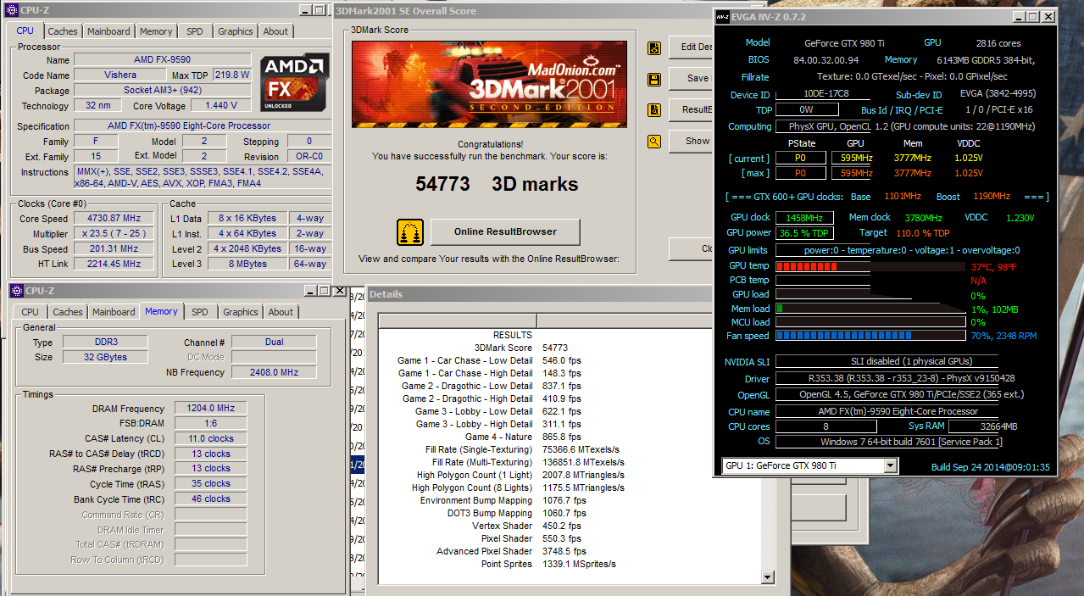Click the green Mem load bar in NV-Z
This screenshot has width=1084, height=596.
tap(870, 309)
